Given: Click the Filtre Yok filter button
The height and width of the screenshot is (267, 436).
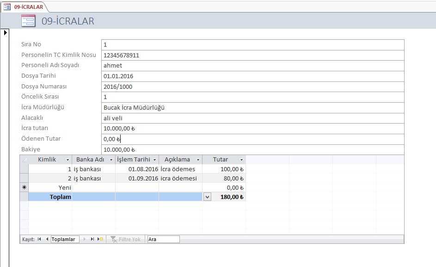Looking at the screenshot, I should point(125,239).
